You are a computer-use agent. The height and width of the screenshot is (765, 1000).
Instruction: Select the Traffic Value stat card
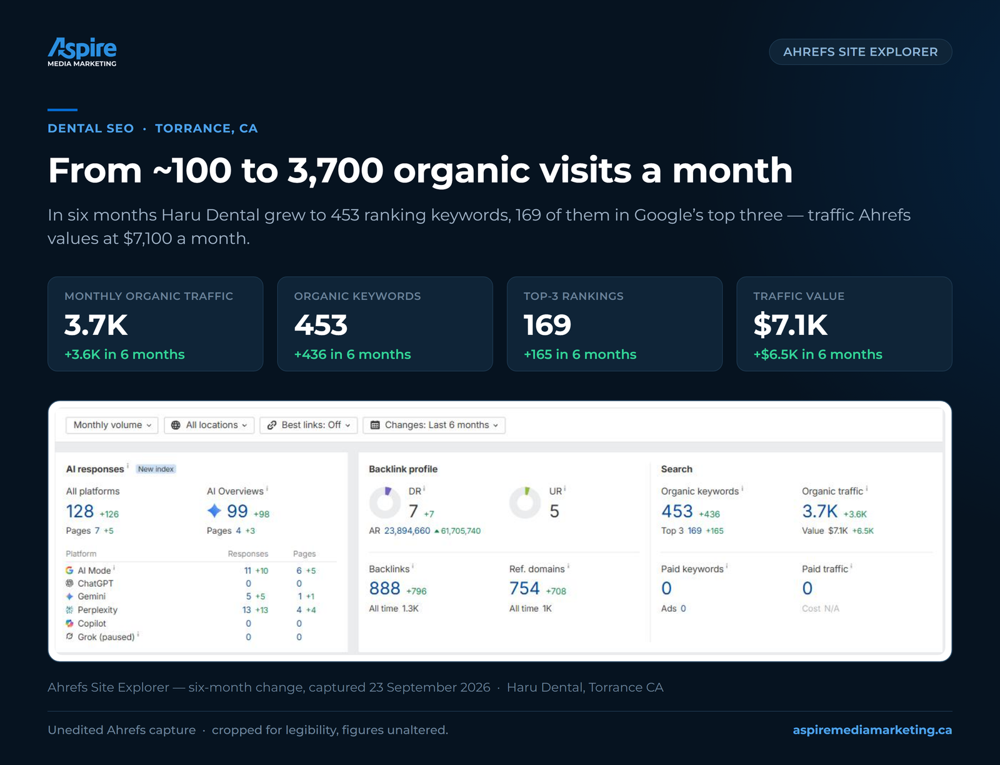[x=844, y=324]
